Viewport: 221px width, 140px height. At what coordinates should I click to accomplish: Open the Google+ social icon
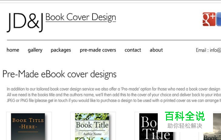tap(209, 19)
